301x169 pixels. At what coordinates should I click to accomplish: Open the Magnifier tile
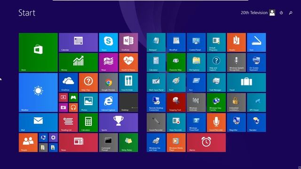236,123
